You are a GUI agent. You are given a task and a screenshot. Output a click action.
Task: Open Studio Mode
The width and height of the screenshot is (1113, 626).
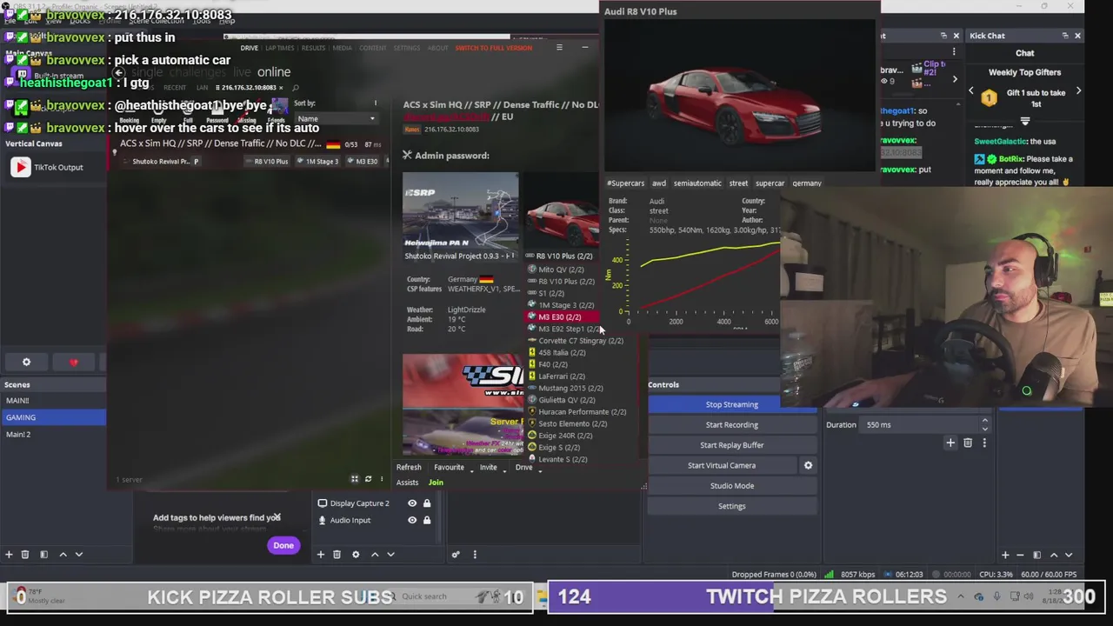(731, 485)
